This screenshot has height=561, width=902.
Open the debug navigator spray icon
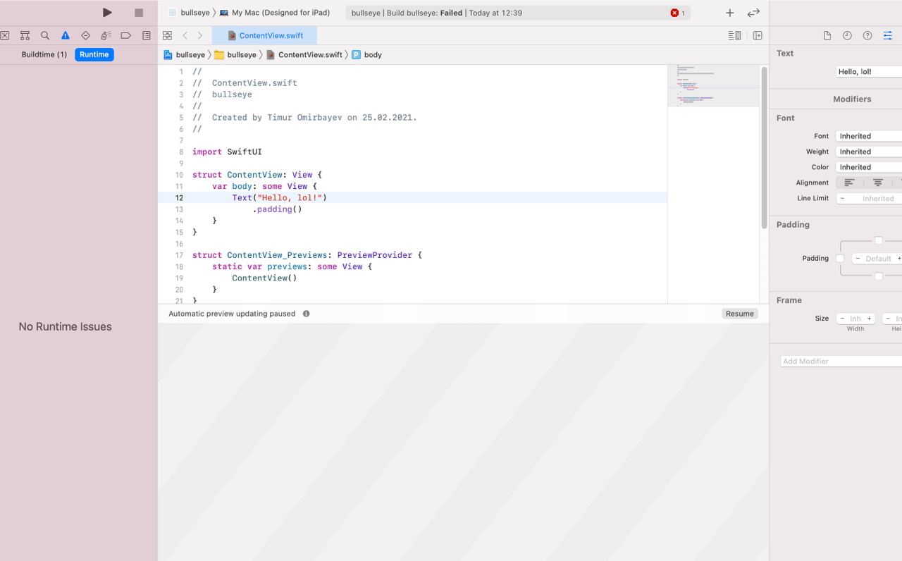tap(106, 35)
